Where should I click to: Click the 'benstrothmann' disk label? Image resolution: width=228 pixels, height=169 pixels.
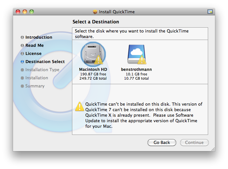[x=136, y=70]
